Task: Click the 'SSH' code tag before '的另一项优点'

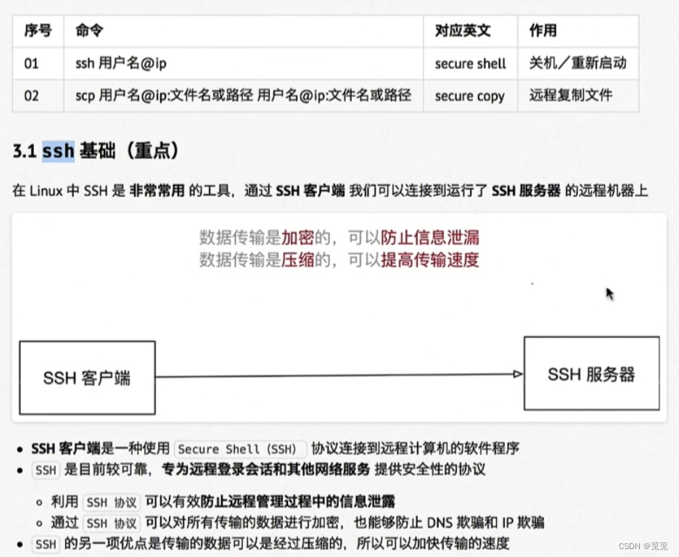Action: (x=46, y=544)
